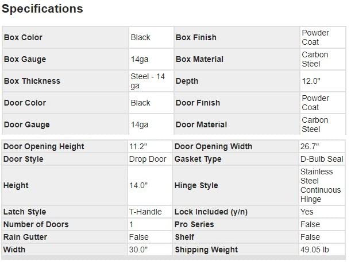This screenshot has width=351, height=265.
Task: Select the Box Color label cell
Action: point(24,37)
